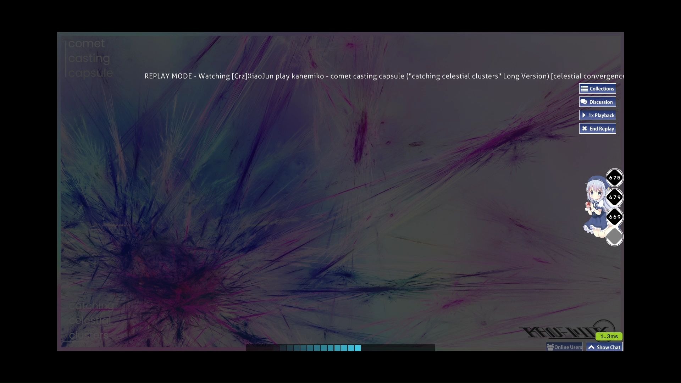Open the Discussion button
Screen dimensions: 681x383
597,102
